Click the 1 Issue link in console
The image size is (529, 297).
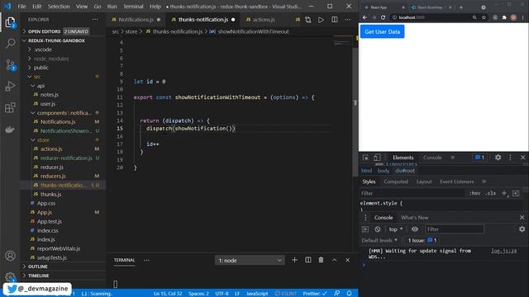[x=422, y=240]
